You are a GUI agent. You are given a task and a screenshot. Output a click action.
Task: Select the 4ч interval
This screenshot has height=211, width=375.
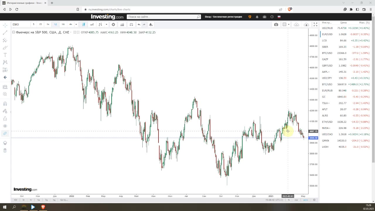tap(71, 25)
